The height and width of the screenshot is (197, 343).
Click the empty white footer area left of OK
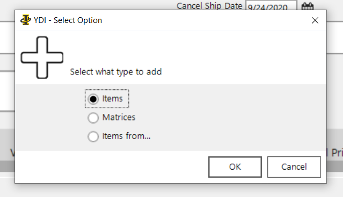coord(112,167)
